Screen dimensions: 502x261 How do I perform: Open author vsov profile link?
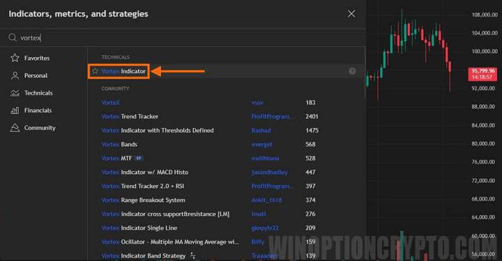pos(257,102)
